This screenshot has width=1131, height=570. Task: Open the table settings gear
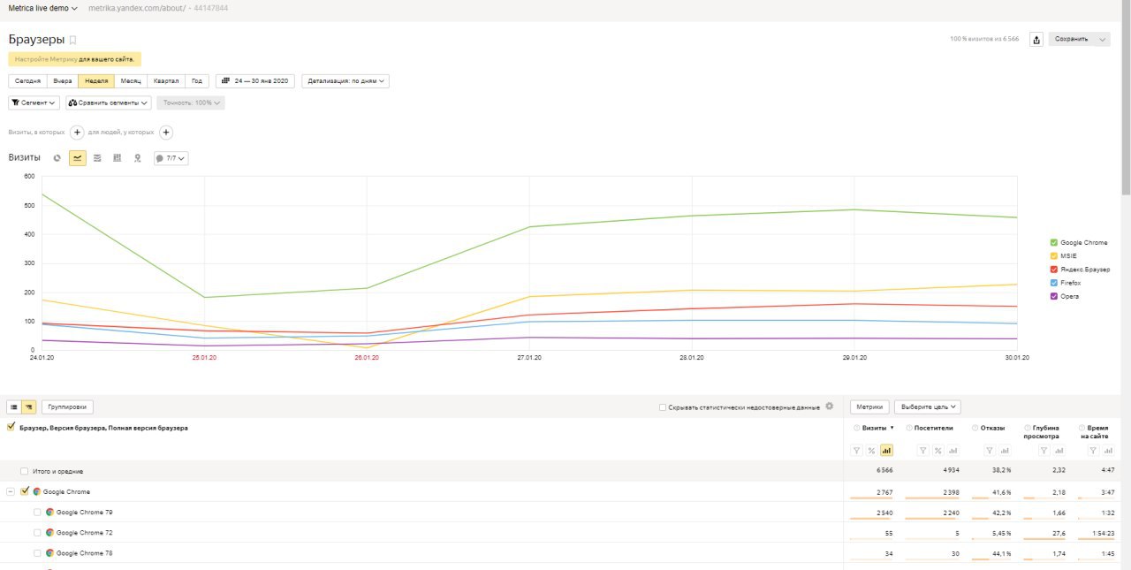tap(829, 407)
